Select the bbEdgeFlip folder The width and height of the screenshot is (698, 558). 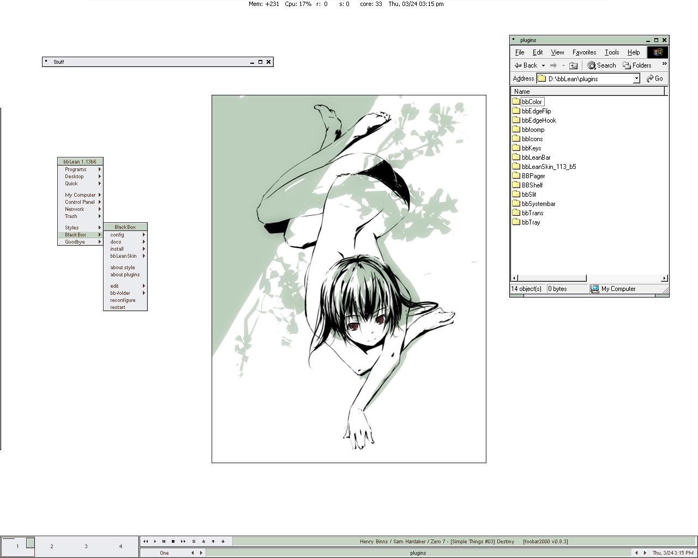[x=532, y=111]
